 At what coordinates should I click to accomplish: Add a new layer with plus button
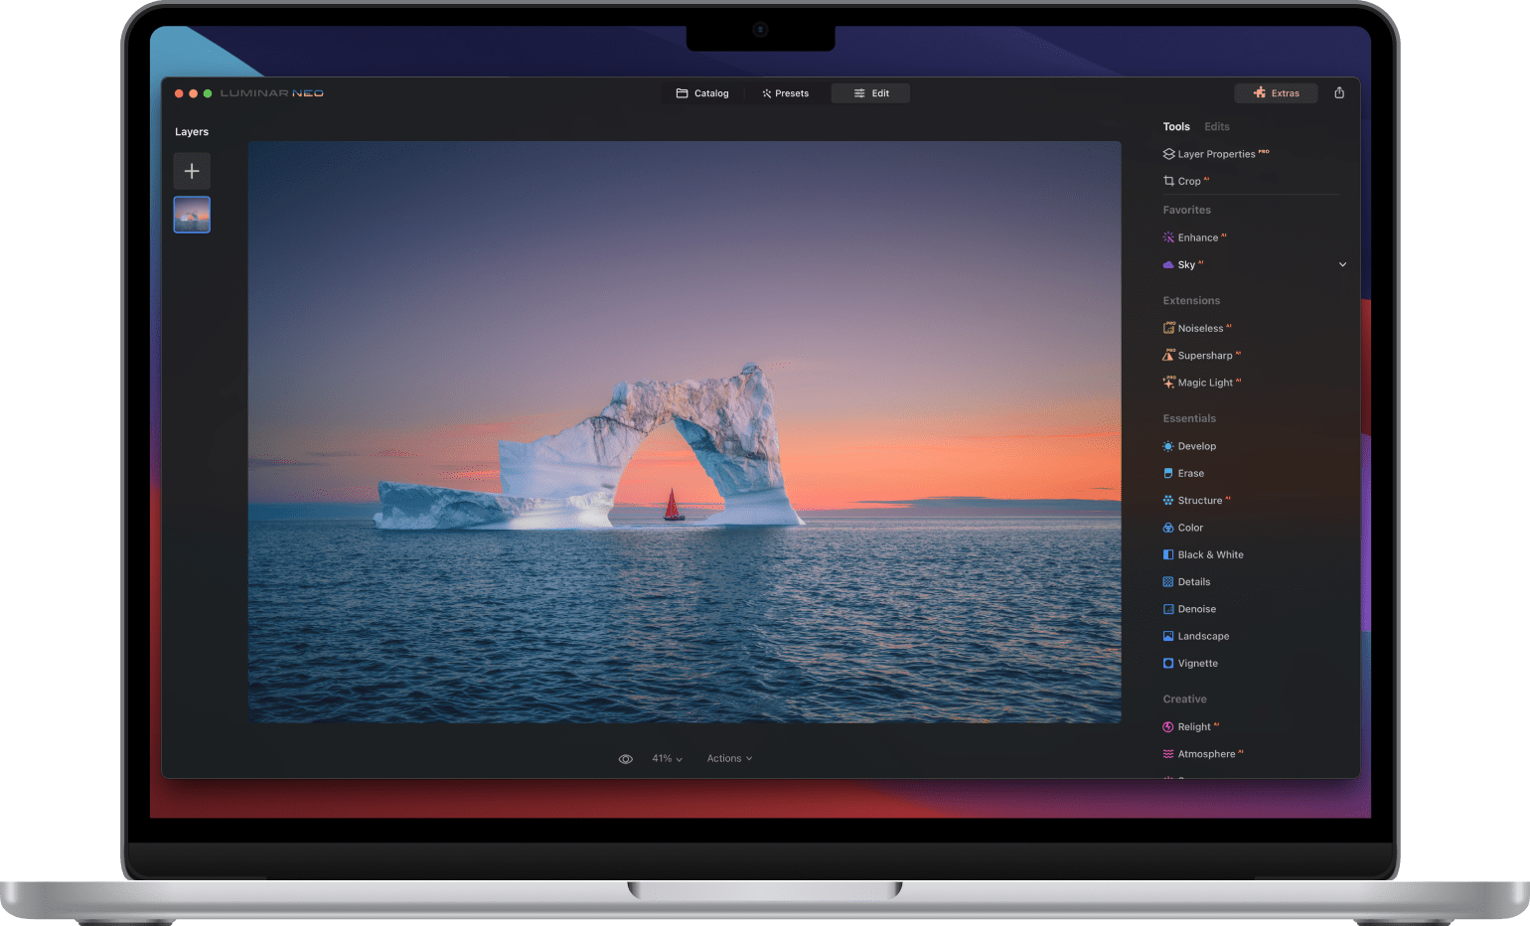click(x=192, y=171)
